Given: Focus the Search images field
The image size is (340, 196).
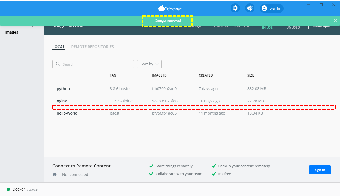Looking at the screenshot, I should click(93, 64).
